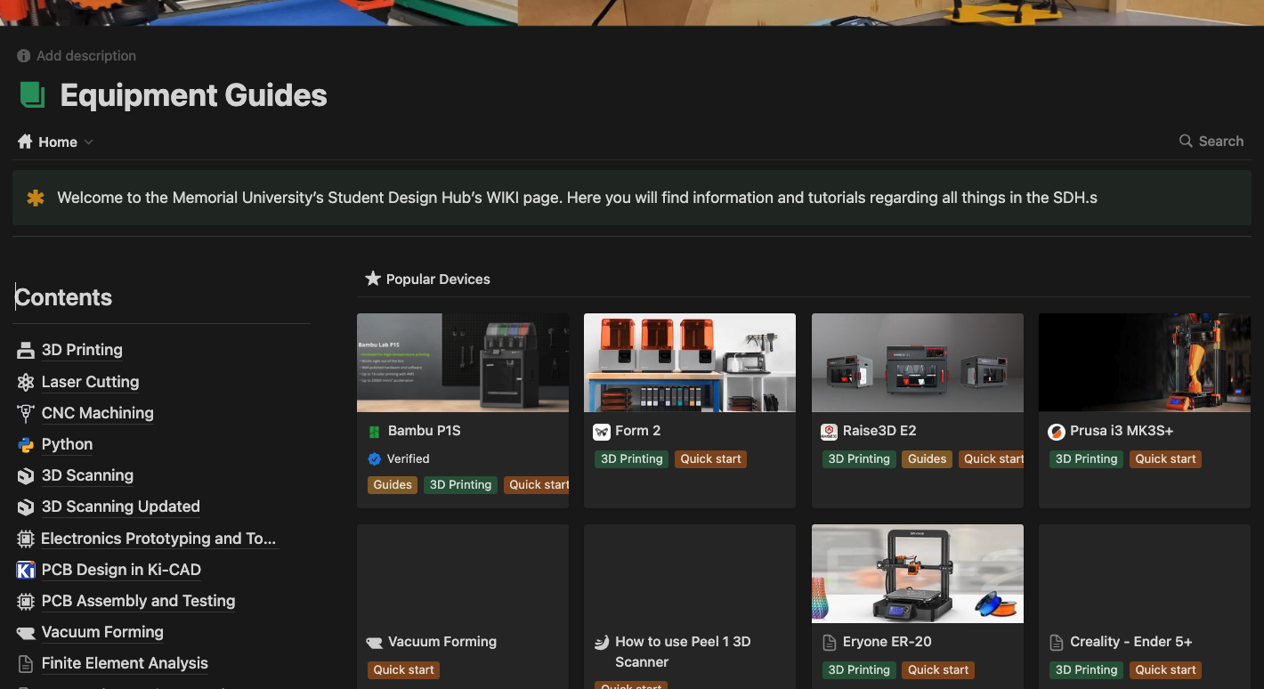Click the Vacuum Forming card icon
The width and height of the screenshot is (1264, 689).
(x=375, y=642)
